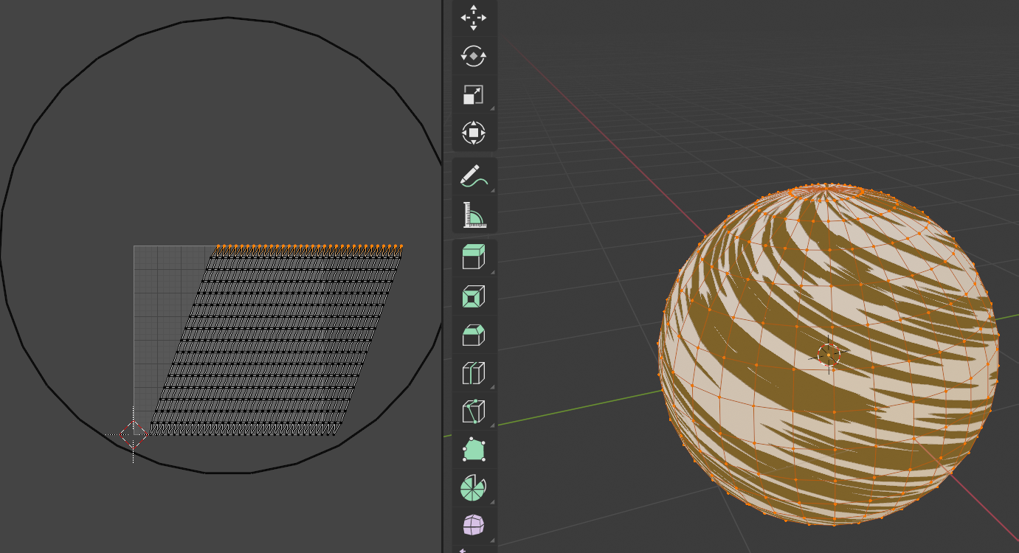Click the 3D cursor on the sphere

point(829,355)
